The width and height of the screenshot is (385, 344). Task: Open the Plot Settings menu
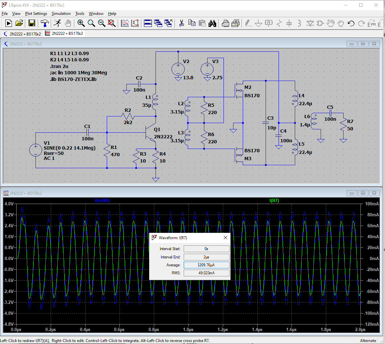(x=36, y=14)
